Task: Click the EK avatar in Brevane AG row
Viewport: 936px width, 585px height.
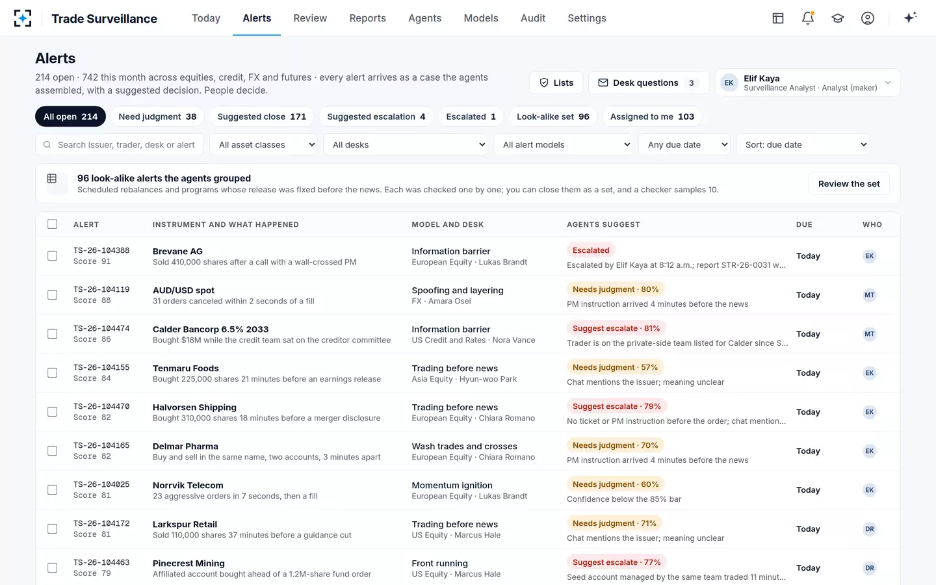Action: coord(870,256)
